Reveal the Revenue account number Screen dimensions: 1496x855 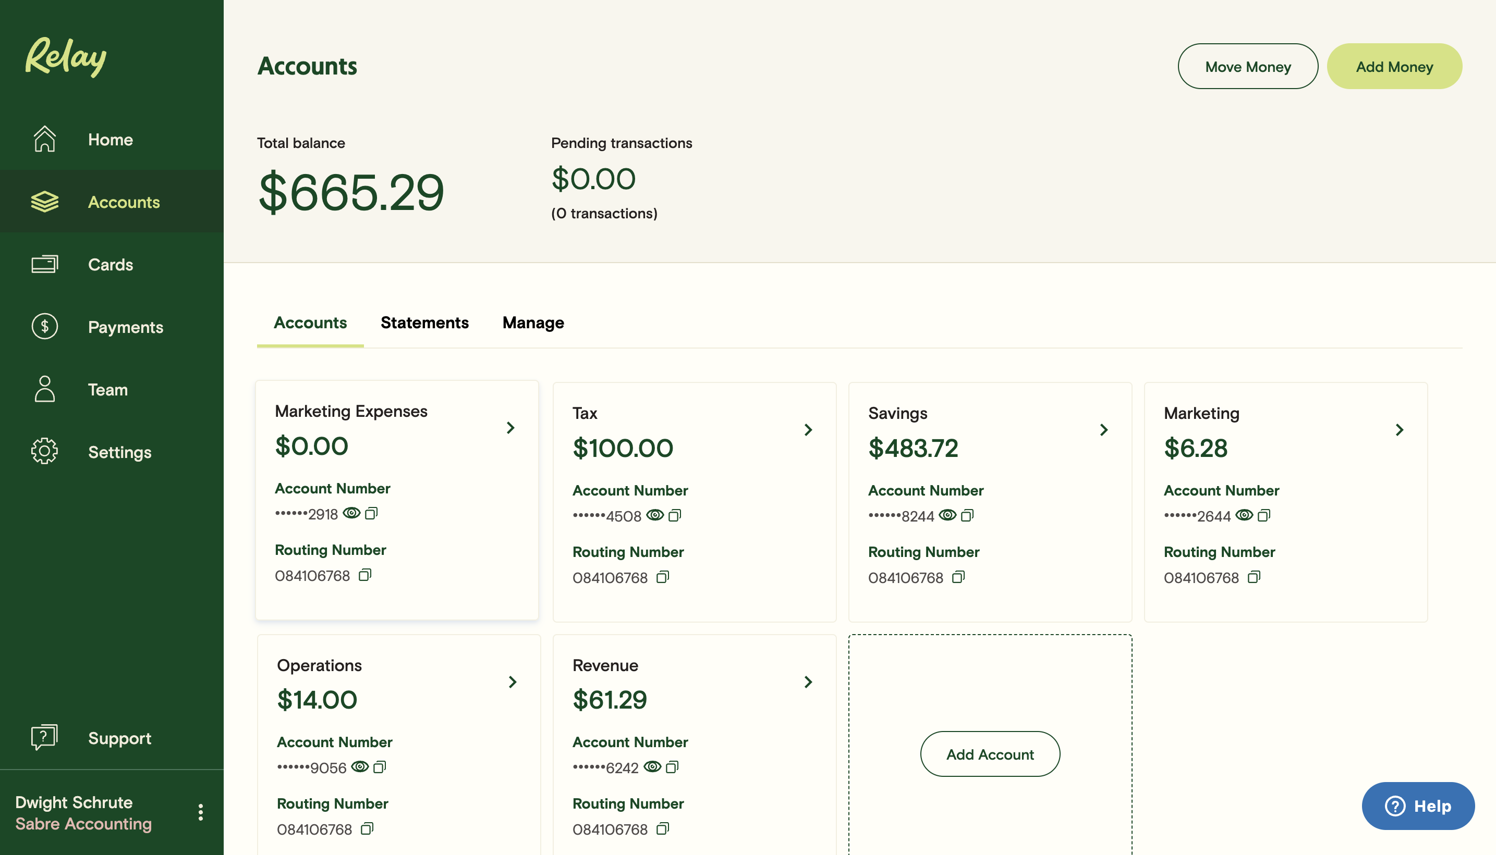click(652, 766)
